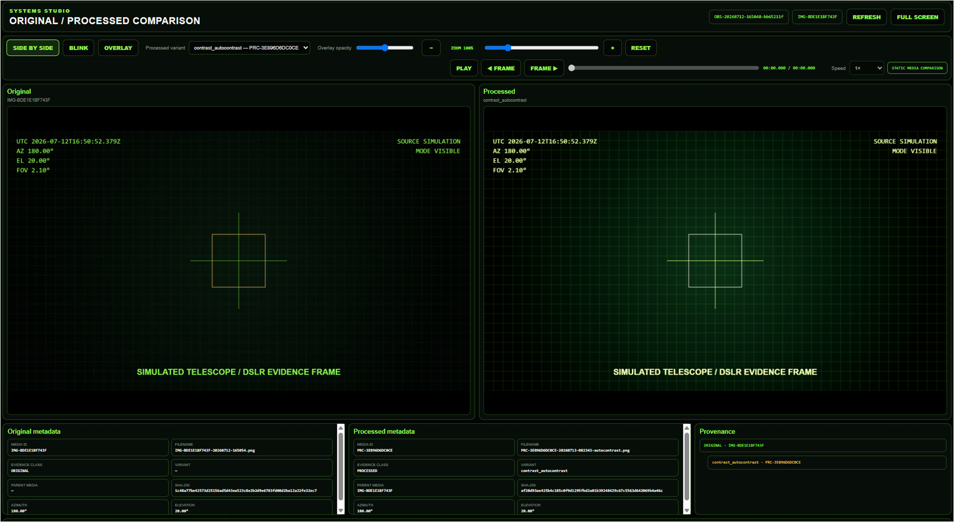
Task: Refresh the comparison view
Action: (866, 17)
